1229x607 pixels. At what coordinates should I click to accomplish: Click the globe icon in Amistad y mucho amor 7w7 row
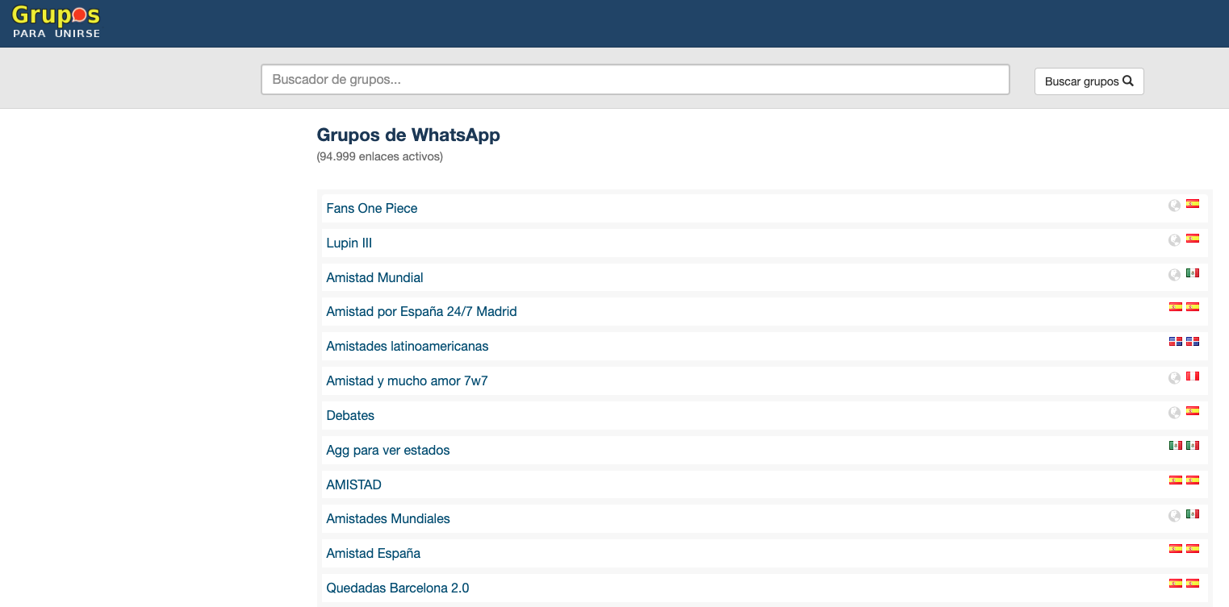click(x=1175, y=377)
